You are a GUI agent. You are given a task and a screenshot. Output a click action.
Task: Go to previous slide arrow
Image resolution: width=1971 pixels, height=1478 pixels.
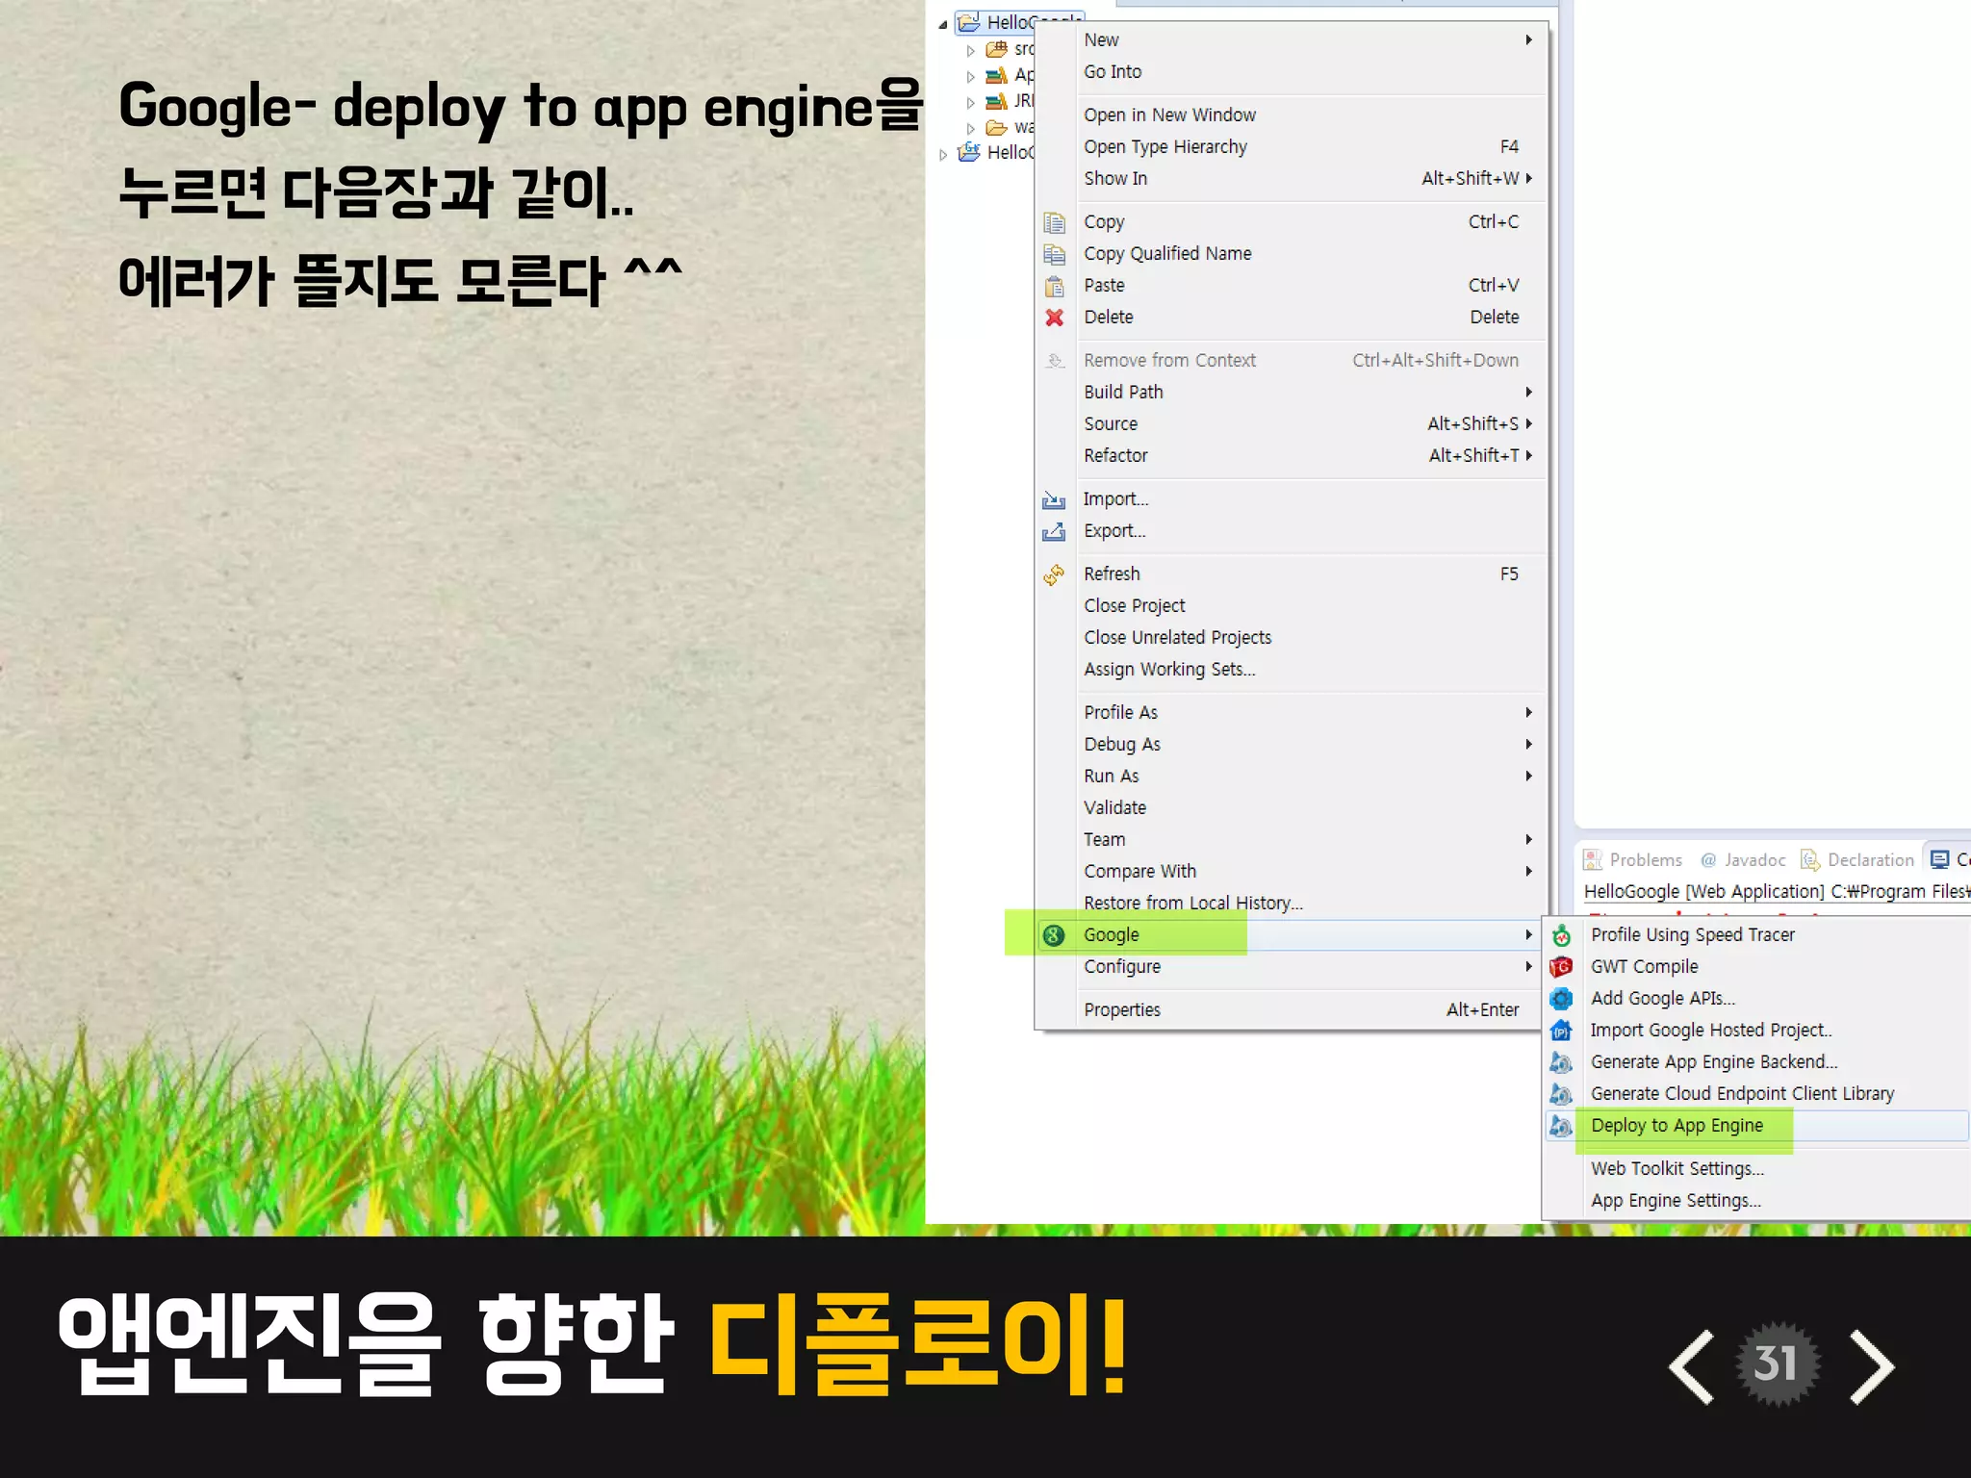(1692, 1367)
